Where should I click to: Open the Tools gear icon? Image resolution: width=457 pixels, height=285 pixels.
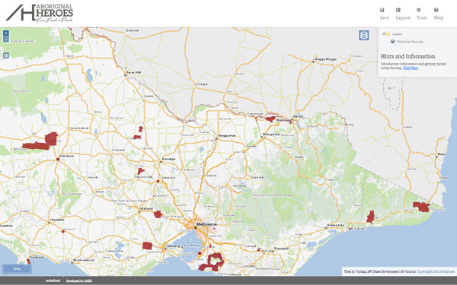pos(418,10)
